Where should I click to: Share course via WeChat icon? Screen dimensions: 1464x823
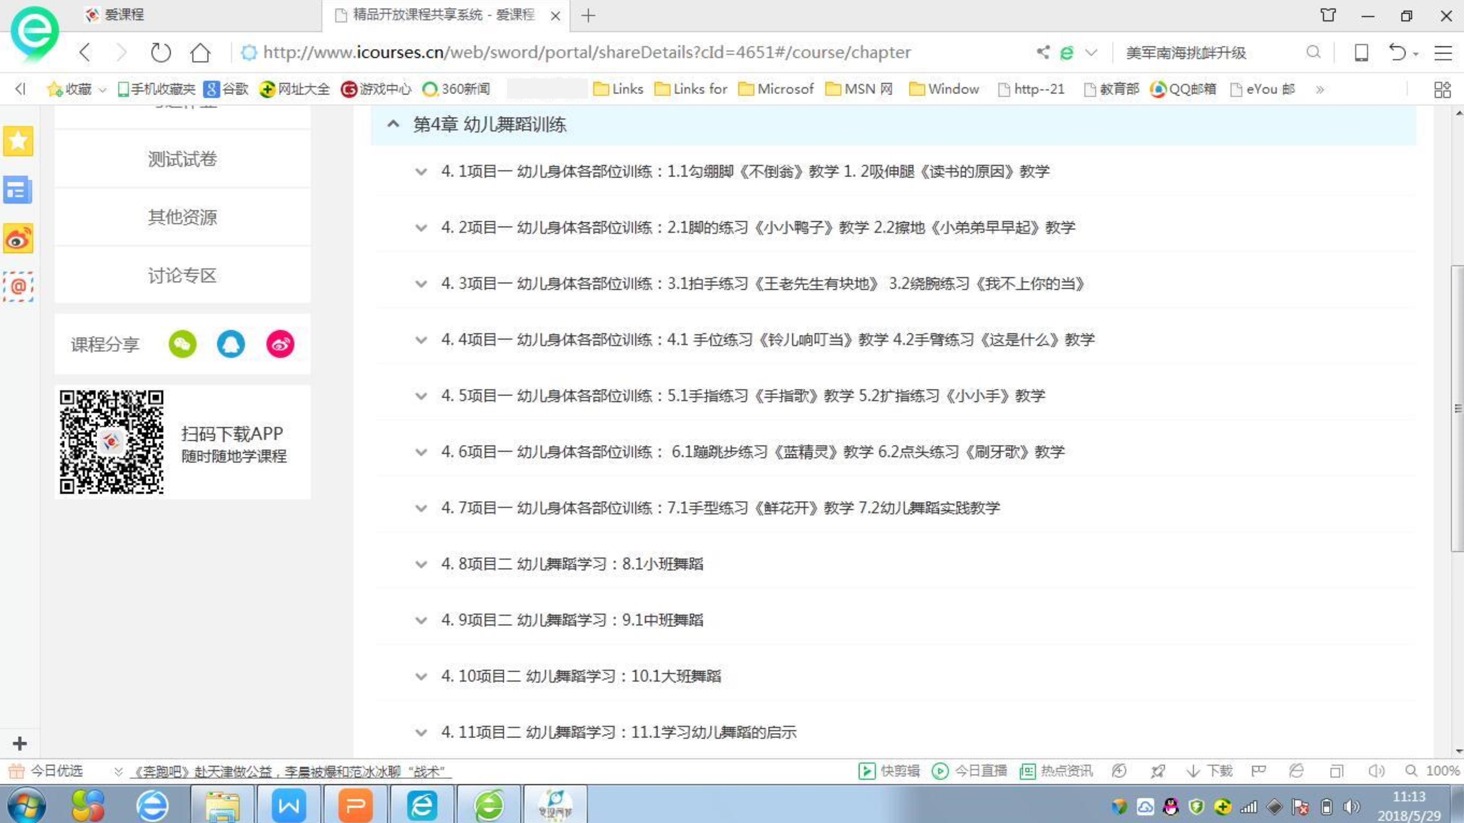pyautogui.click(x=182, y=344)
